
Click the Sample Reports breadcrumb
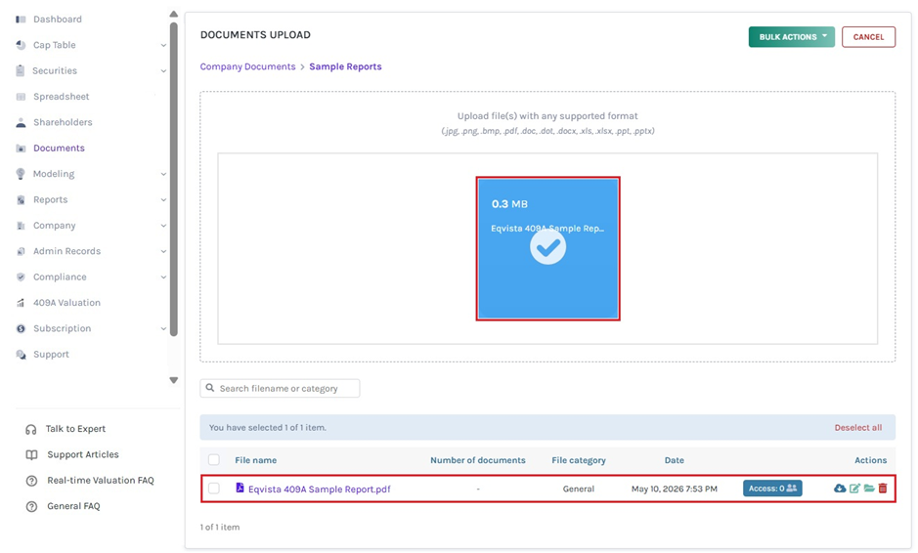[x=345, y=66]
